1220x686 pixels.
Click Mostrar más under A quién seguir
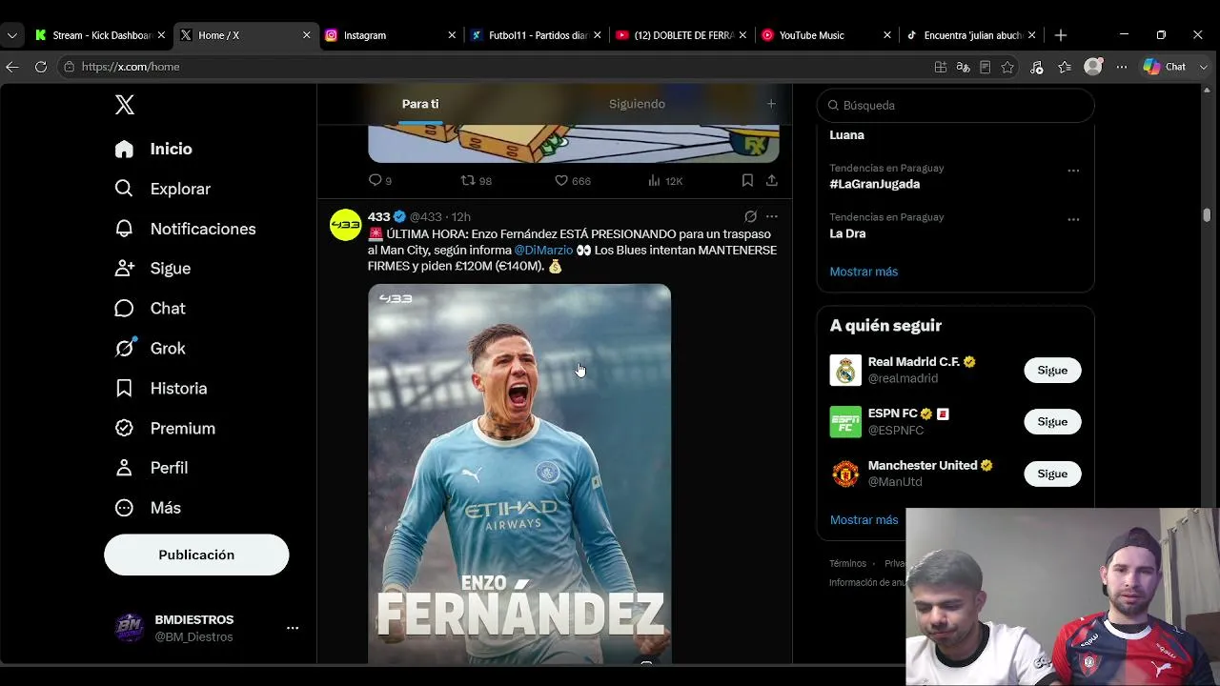click(x=864, y=520)
